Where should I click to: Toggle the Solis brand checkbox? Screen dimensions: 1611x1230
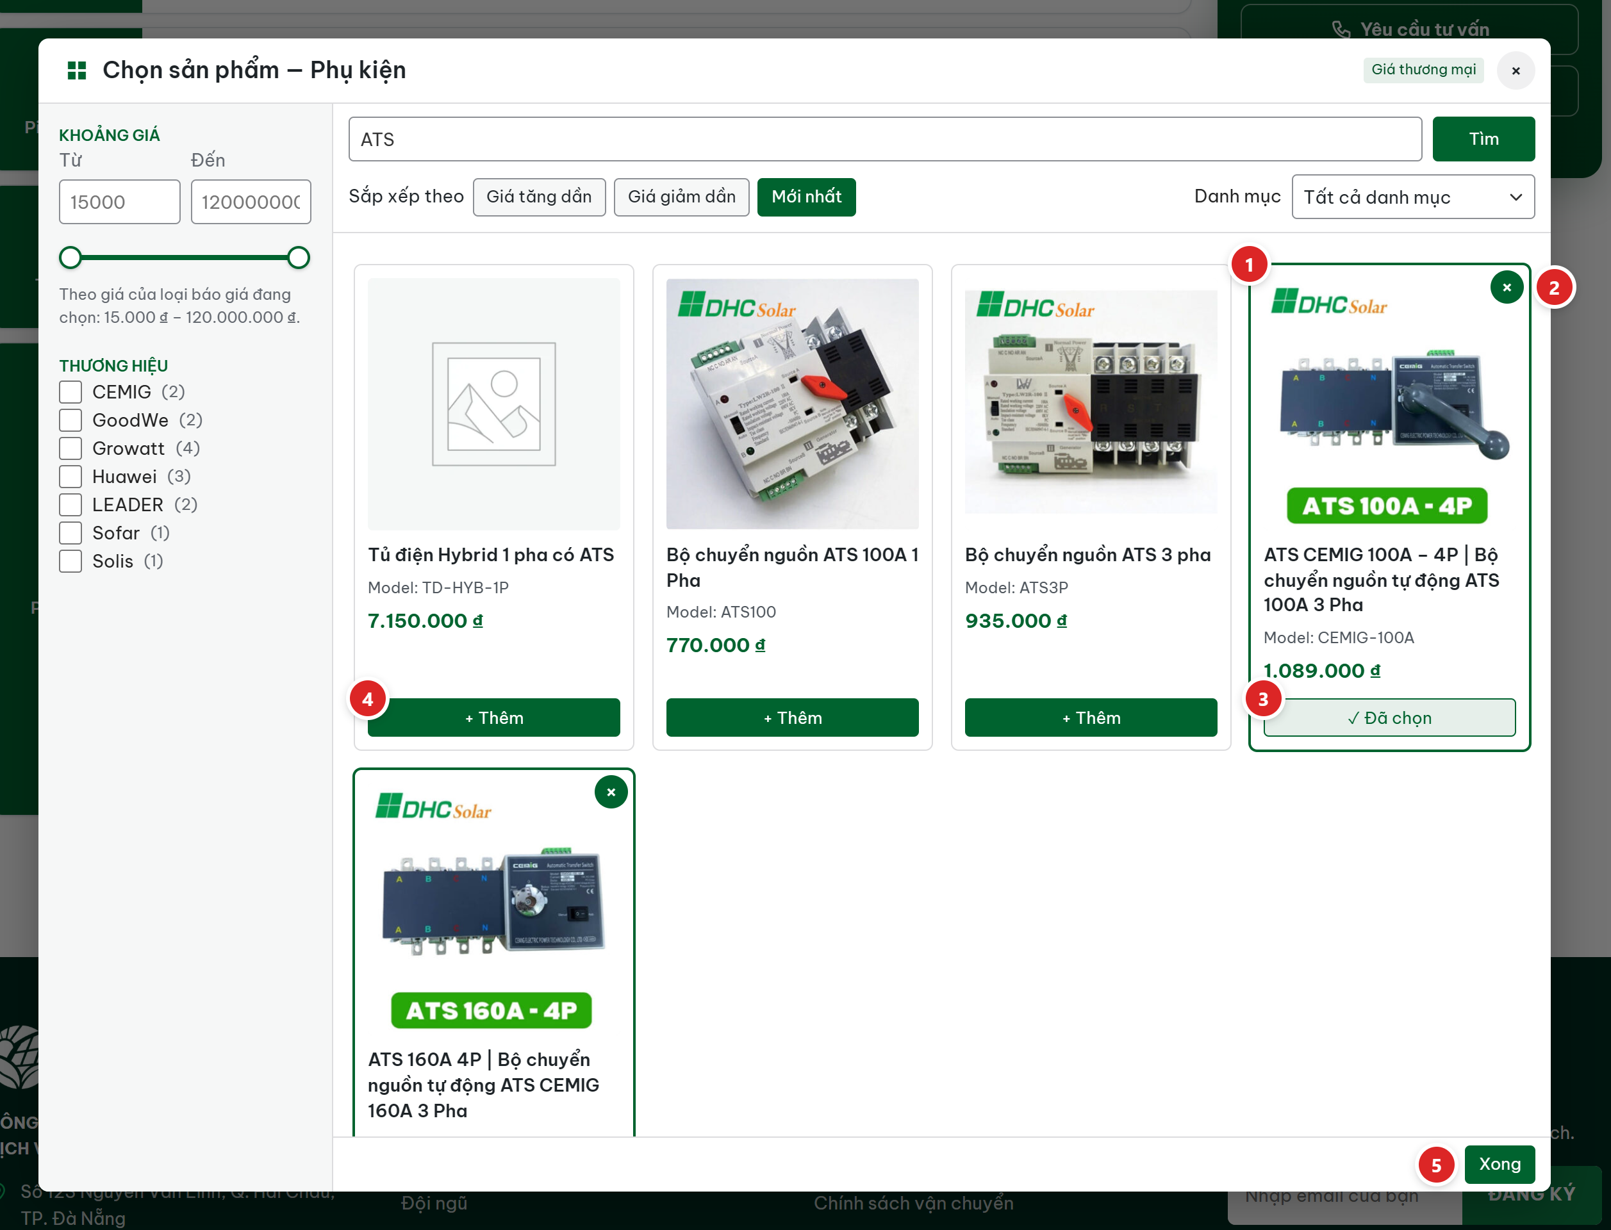pyautogui.click(x=70, y=562)
